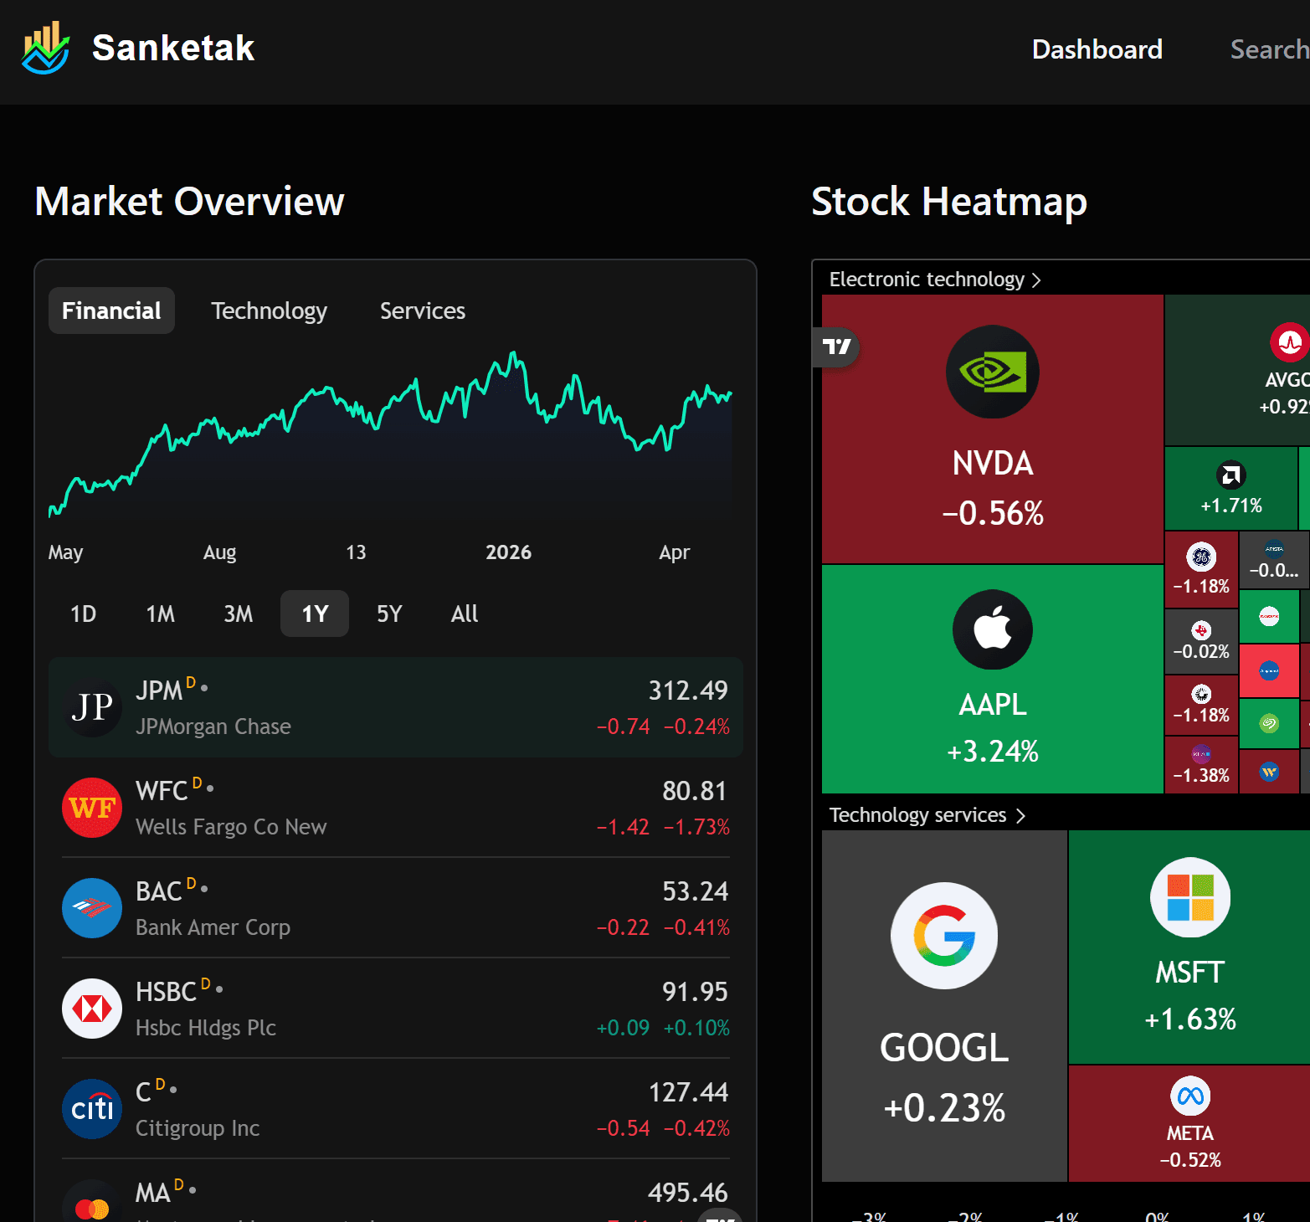Select the 1Y chart range
This screenshot has width=1310, height=1222.
[315, 614]
